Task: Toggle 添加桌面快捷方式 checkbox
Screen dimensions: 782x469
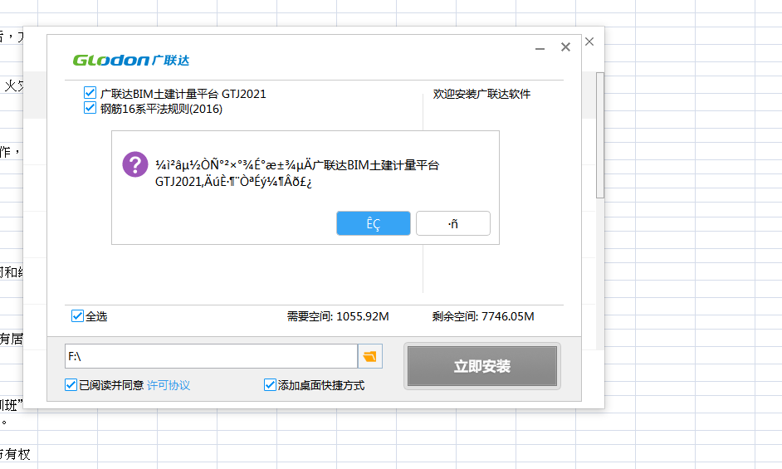Action: (x=270, y=384)
